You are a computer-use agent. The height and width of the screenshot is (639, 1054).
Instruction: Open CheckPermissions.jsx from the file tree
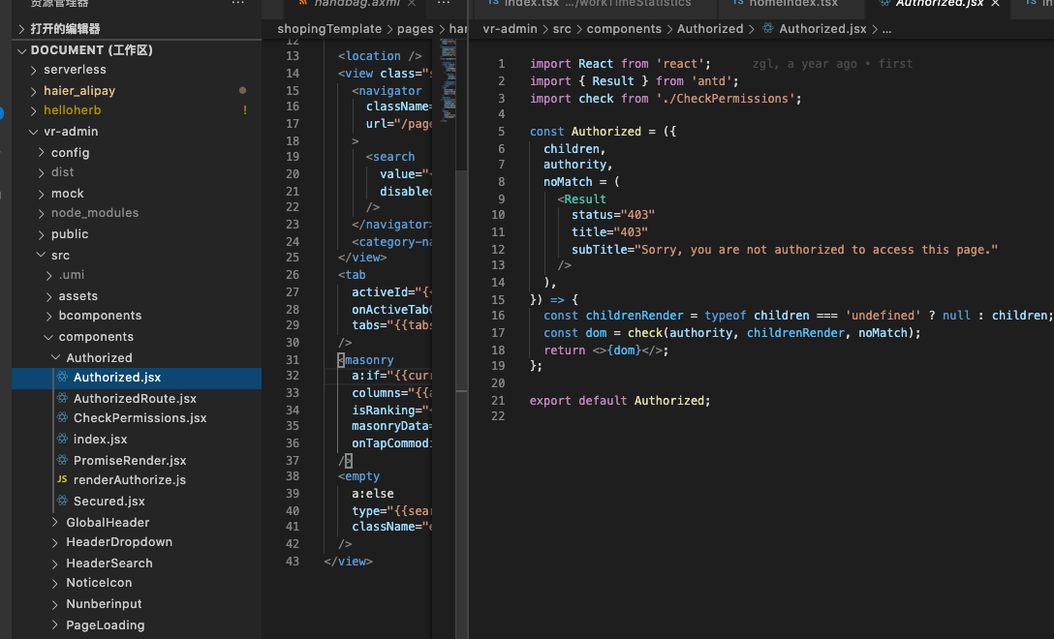click(x=139, y=418)
